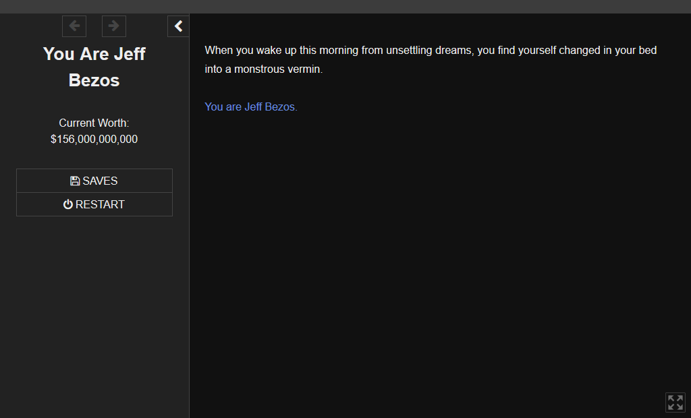Click the opening passage's first line

click(431, 51)
